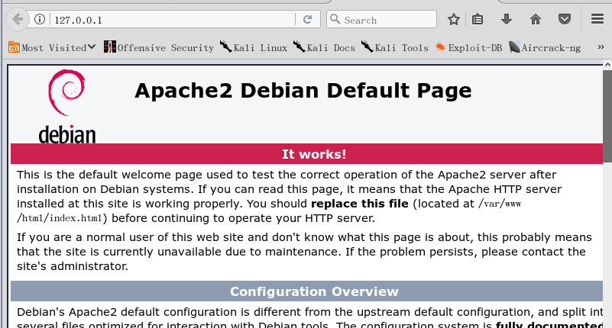Screen dimensions: 612x328
Task: Open the Most Visited bookmarks folder
Action: click(x=52, y=47)
